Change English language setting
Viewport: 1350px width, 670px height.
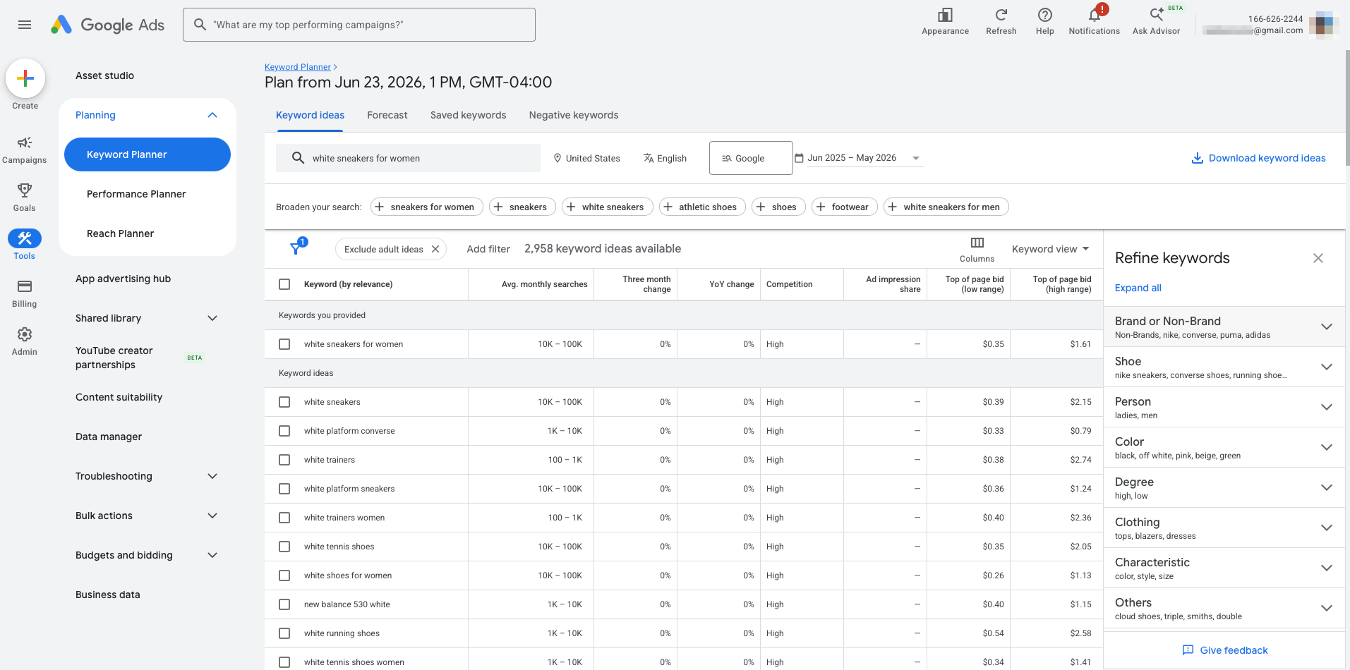point(665,158)
